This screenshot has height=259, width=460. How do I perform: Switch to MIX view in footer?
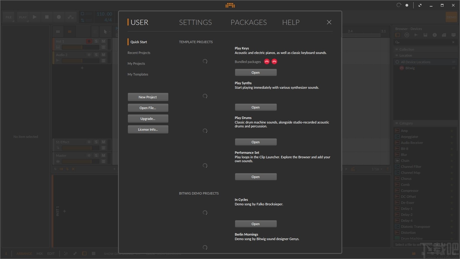tap(40, 254)
